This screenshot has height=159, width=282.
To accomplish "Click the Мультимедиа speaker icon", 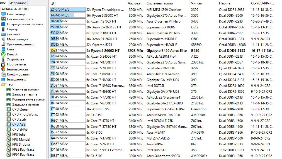I will (x=3, y=39).
